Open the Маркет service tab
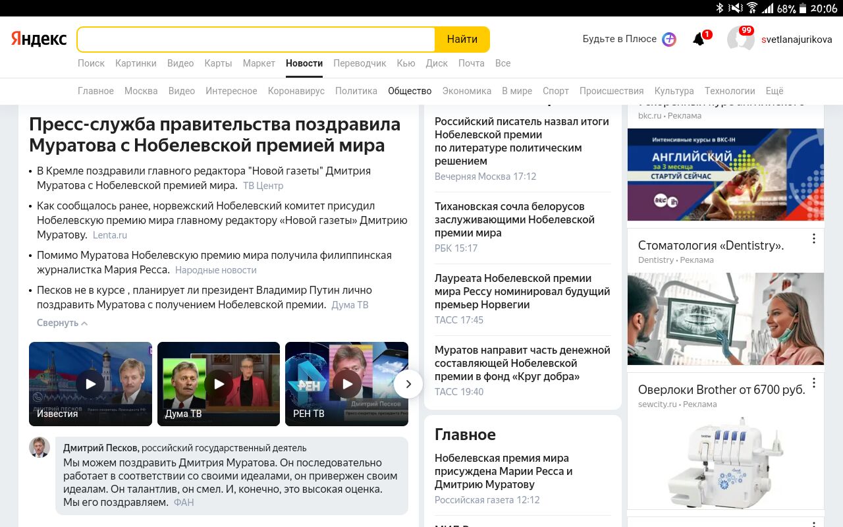843x527 pixels. coord(259,63)
